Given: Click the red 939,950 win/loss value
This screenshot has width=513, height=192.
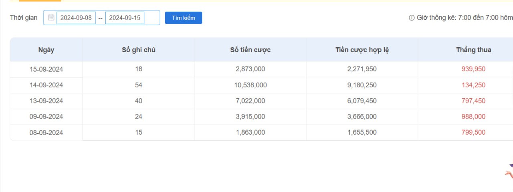Looking at the screenshot, I should pyautogui.click(x=473, y=69).
